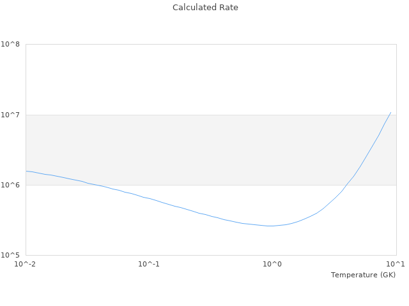Click the 10^8 y-axis tick label
This screenshot has height=306, width=409.
[x=10, y=45]
